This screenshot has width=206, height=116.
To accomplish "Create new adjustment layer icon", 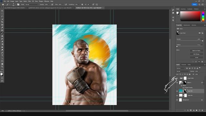I will (194, 110).
